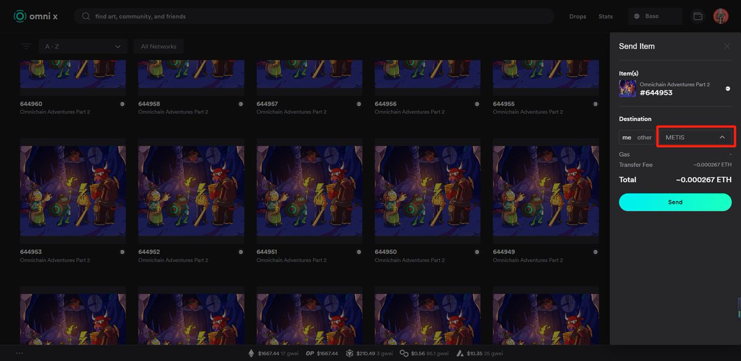The height and width of the screenshot is (361, 741).
Task: Close the Send Item panel
Action: pyautogui.click(x=727, y=46)
